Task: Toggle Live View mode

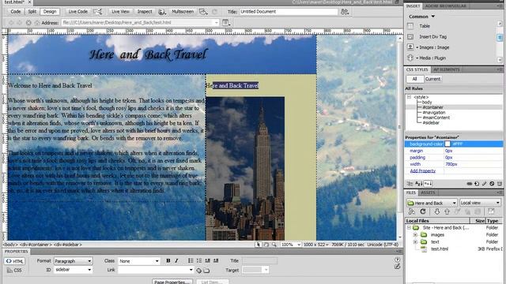Action: 120,12
